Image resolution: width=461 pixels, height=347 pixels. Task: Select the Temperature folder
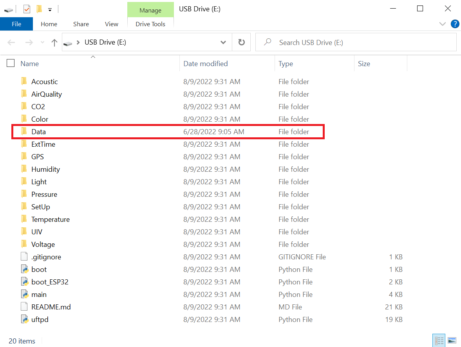(x=50, y=219)
